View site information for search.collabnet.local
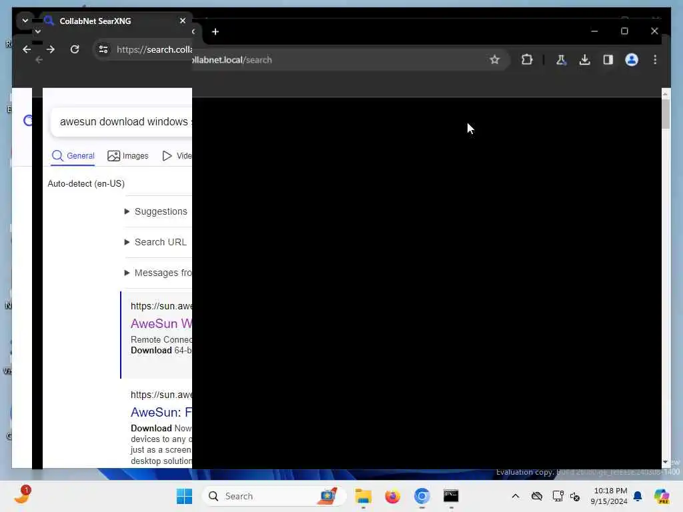Screen dimensions: 683x512 point(103,49)
